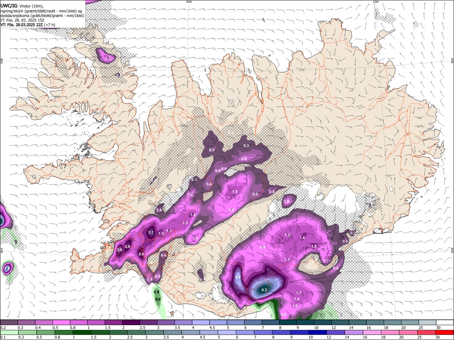Pick bottom legend swatch starting at 2.5
The height and width of the screenshot is (340, 454).
pyautogui.click(x=136, y=333)
